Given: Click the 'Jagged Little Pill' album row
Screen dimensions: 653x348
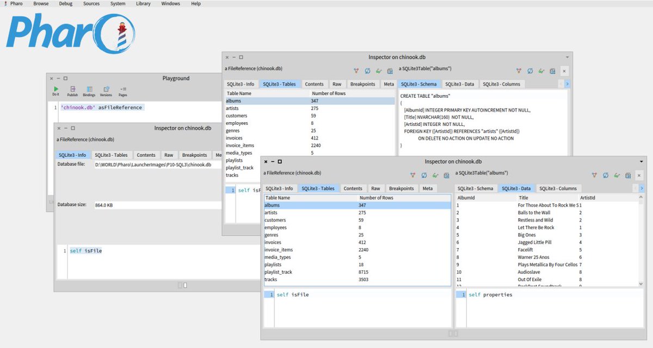Looking at the screenshot, I should click(x=548, y=242).
